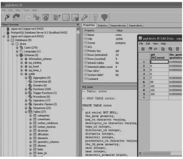Click the Rows (counted) property row
Image resolution: width=183 pixels, height=159 pixels.
110,59
